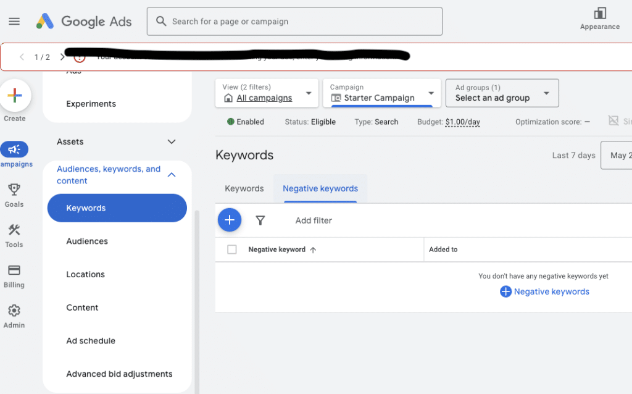The height and width of the screenshot is (394, 632).
Task: Click the blue Negative keywords add link
Action: pos(551,291)
